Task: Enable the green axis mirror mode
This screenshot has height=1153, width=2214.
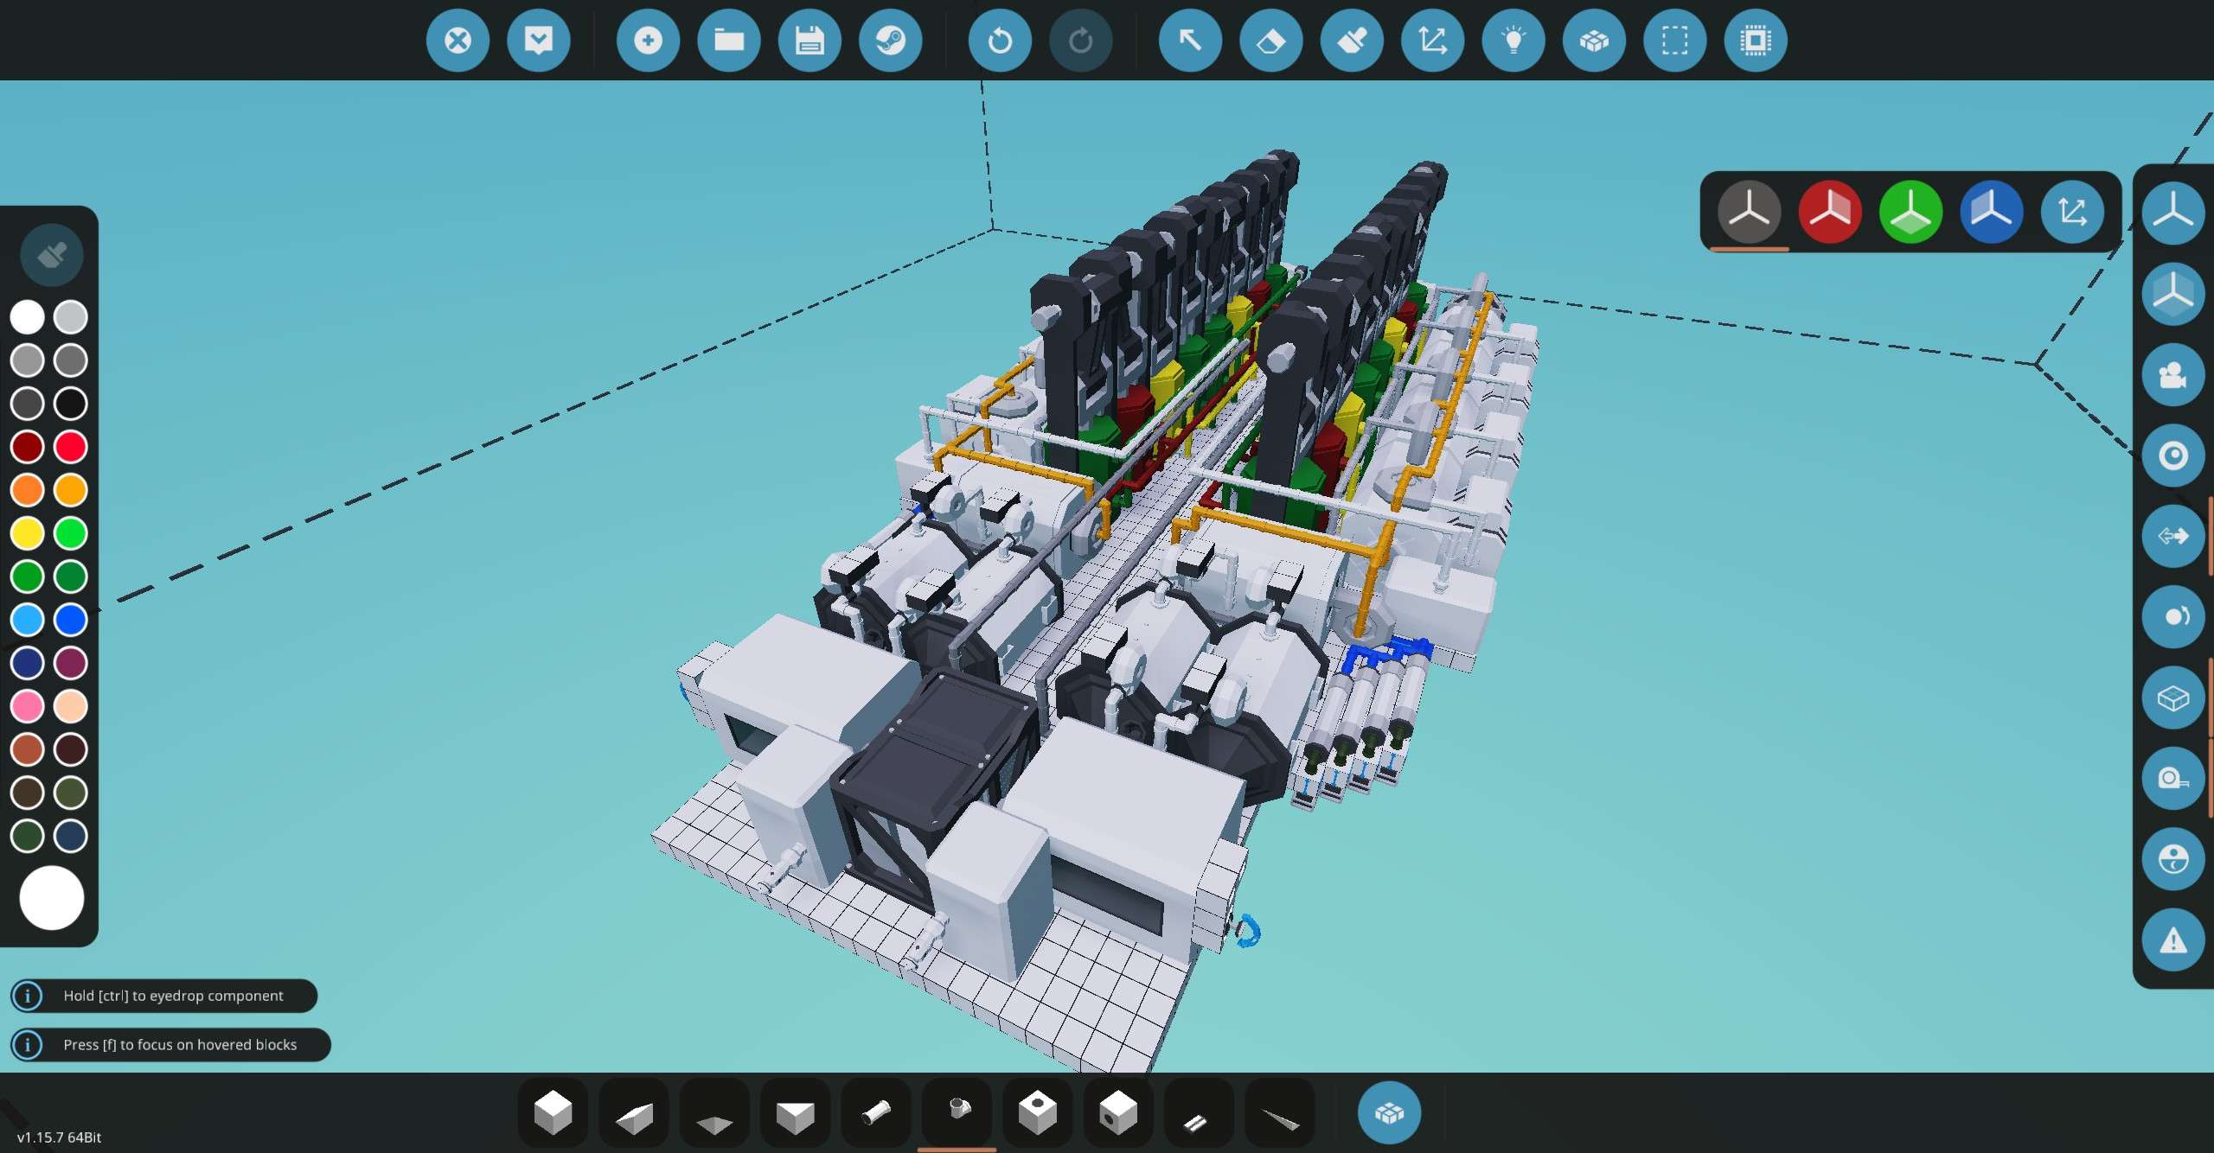Action: tap(1910, 212)
